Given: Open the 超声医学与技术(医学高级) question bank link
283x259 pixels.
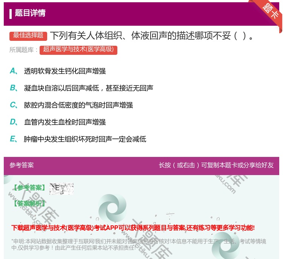Looking at the screenshot, I should (x=78, y=50).
